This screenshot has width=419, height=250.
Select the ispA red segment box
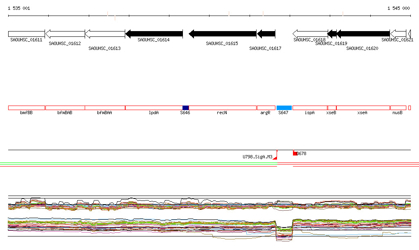tap(310, 108)
